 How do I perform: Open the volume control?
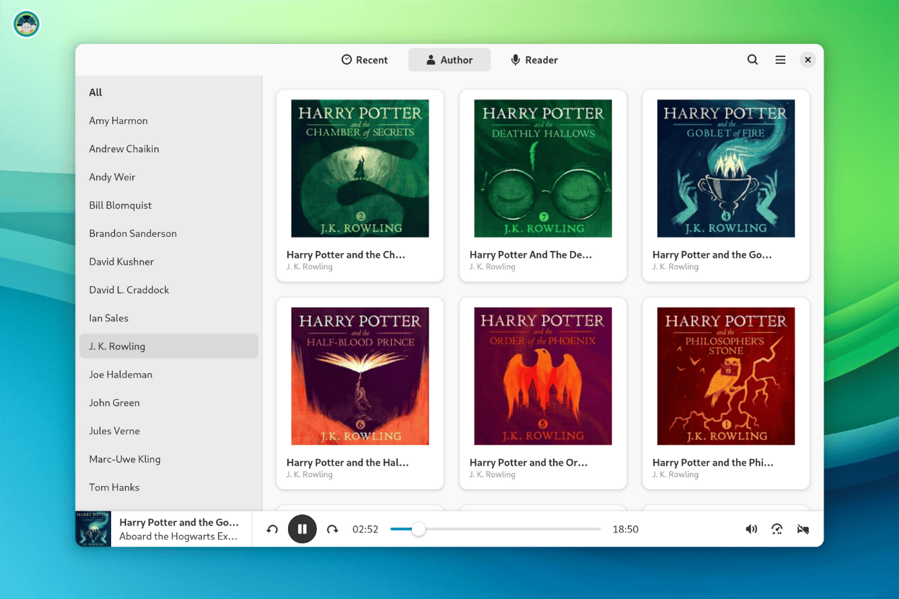click(x=751, y=529)
